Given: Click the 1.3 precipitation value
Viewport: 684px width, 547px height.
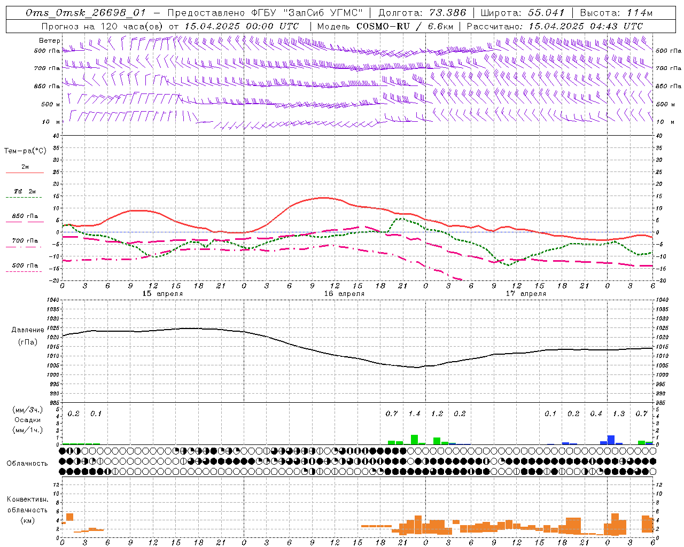Looking at the screenshot, I should (x=619, y=413).
